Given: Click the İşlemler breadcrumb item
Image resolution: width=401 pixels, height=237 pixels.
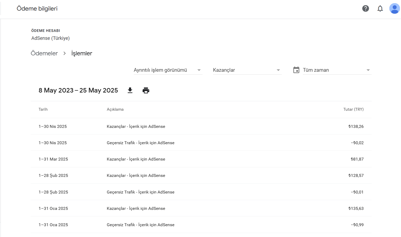Looking at the screenshot, I should point(82,53).
